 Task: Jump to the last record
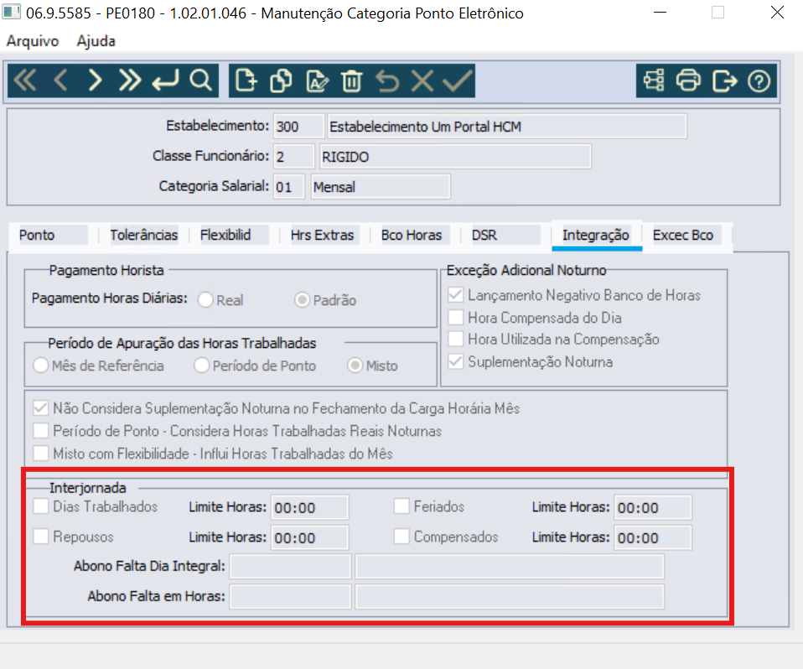[x=130, y=80]
